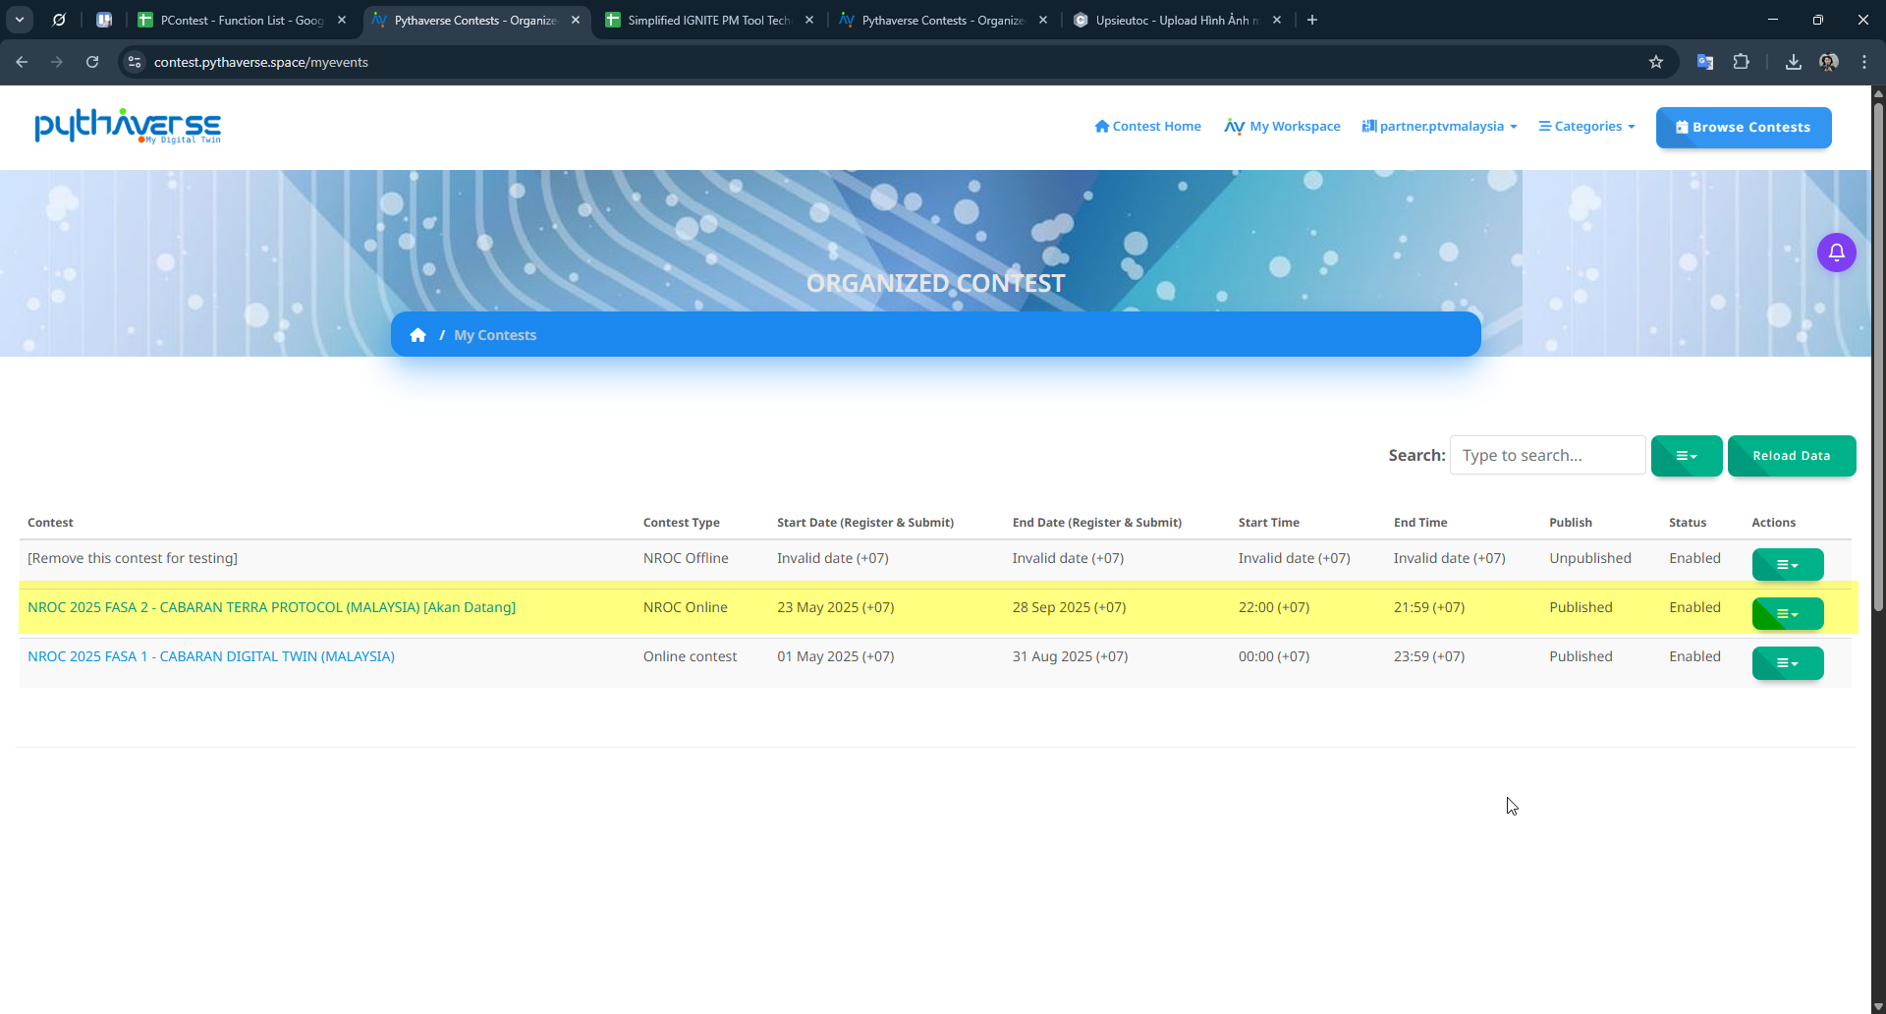The height and width of the screenshot is (1014, 1886).
Task: Open browser extensions puzzle icon
Action: click(x=1741, y=62)
